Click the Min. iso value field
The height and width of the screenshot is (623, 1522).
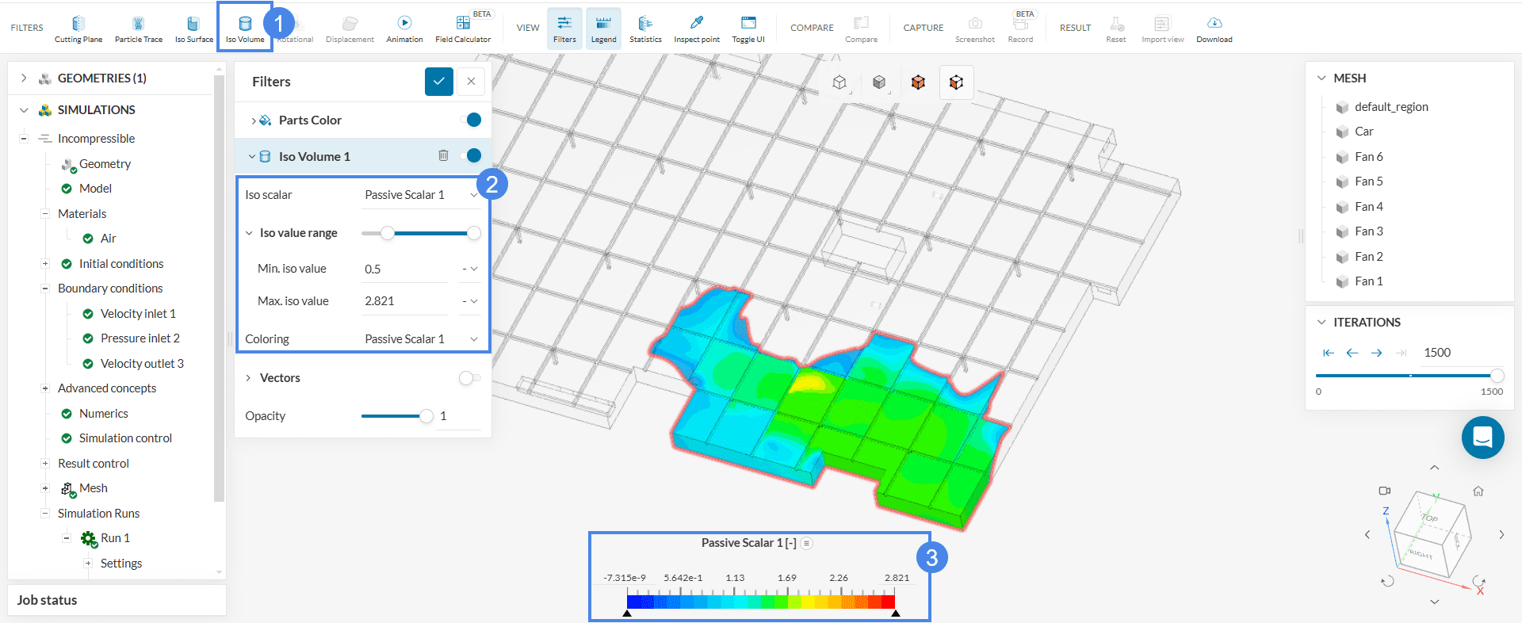(404, 269)
